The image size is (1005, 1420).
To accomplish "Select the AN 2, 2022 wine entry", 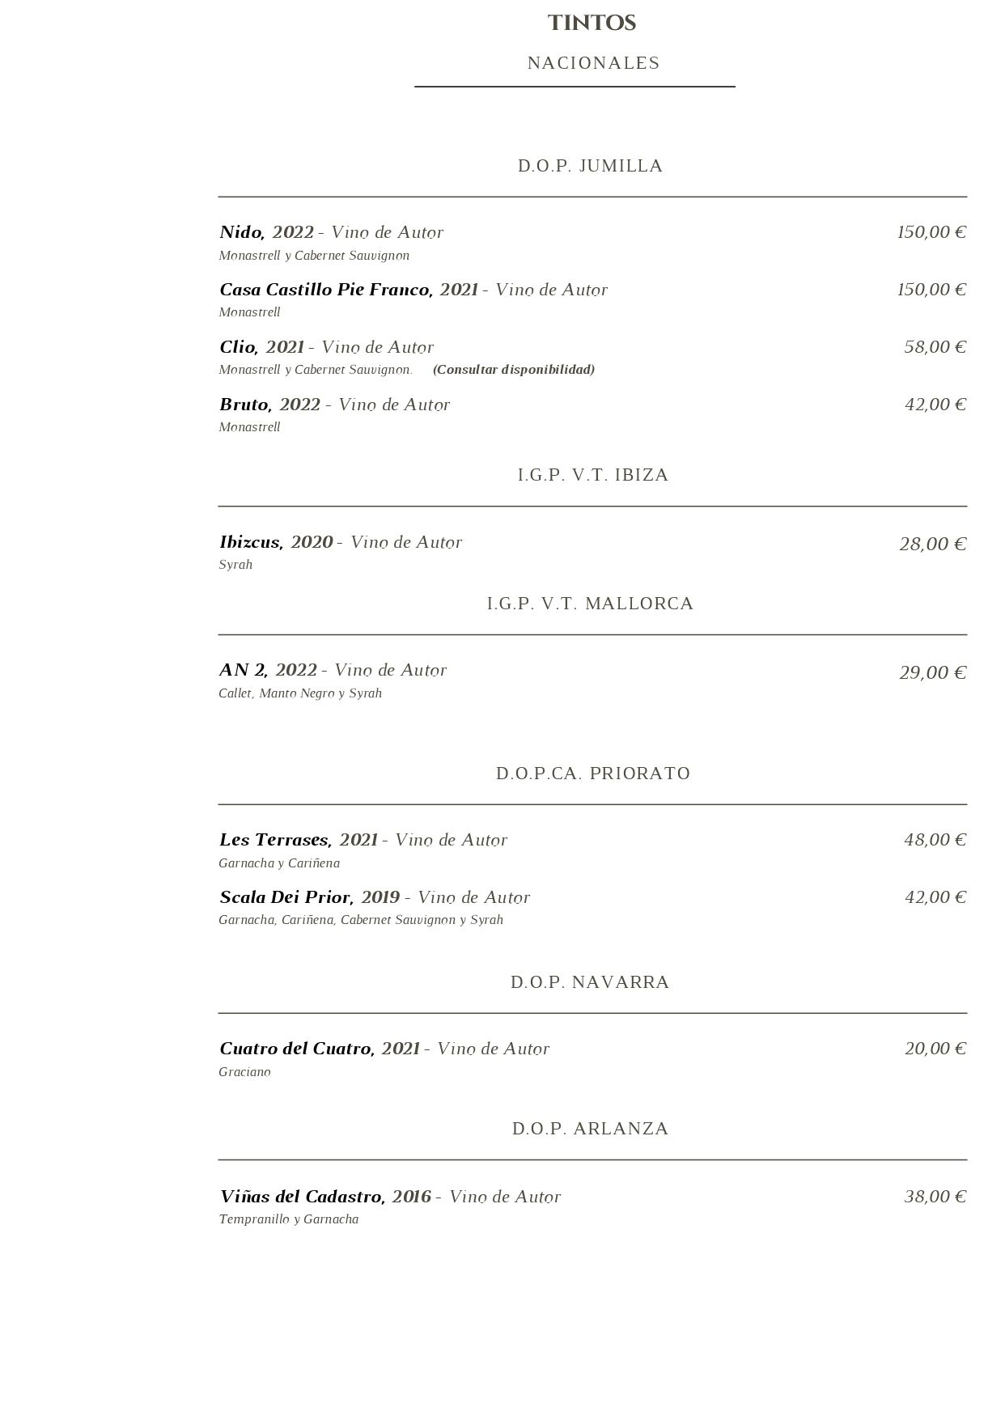I will (x=268, y=670).
